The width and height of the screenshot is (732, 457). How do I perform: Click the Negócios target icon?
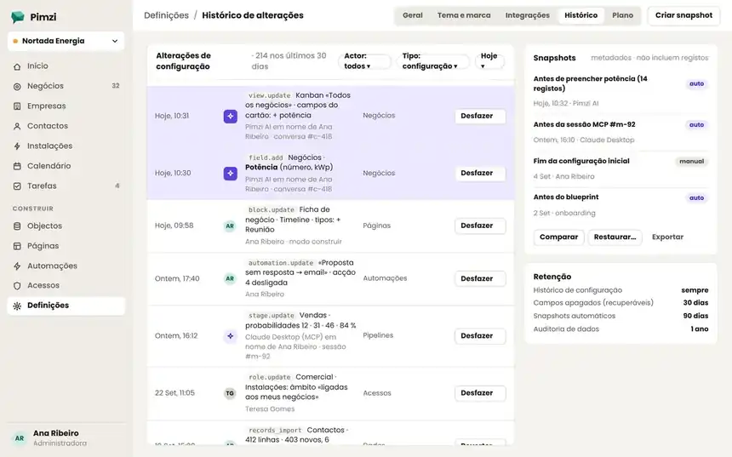pyautogui.click(x=17, y=86)
